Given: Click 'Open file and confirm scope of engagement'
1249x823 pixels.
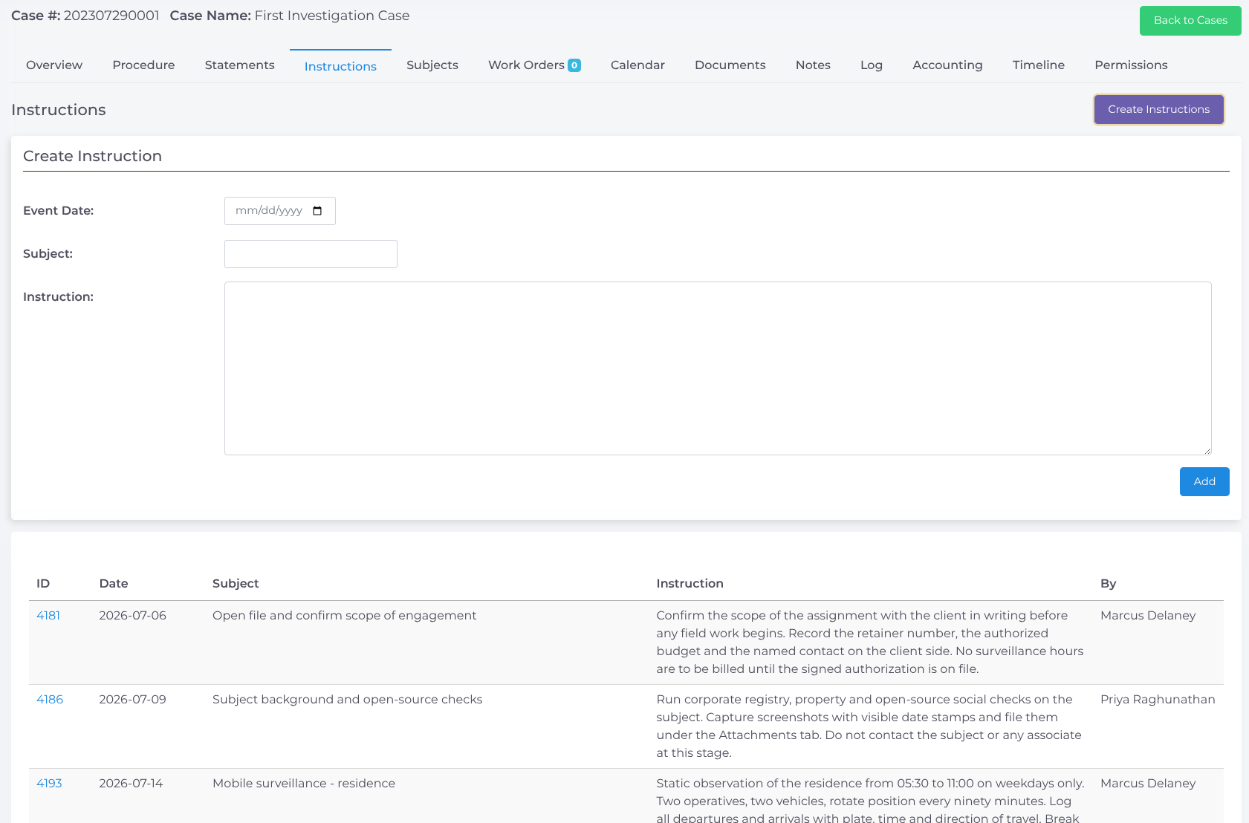Looking at the screenshot, I should coord(344,616).
